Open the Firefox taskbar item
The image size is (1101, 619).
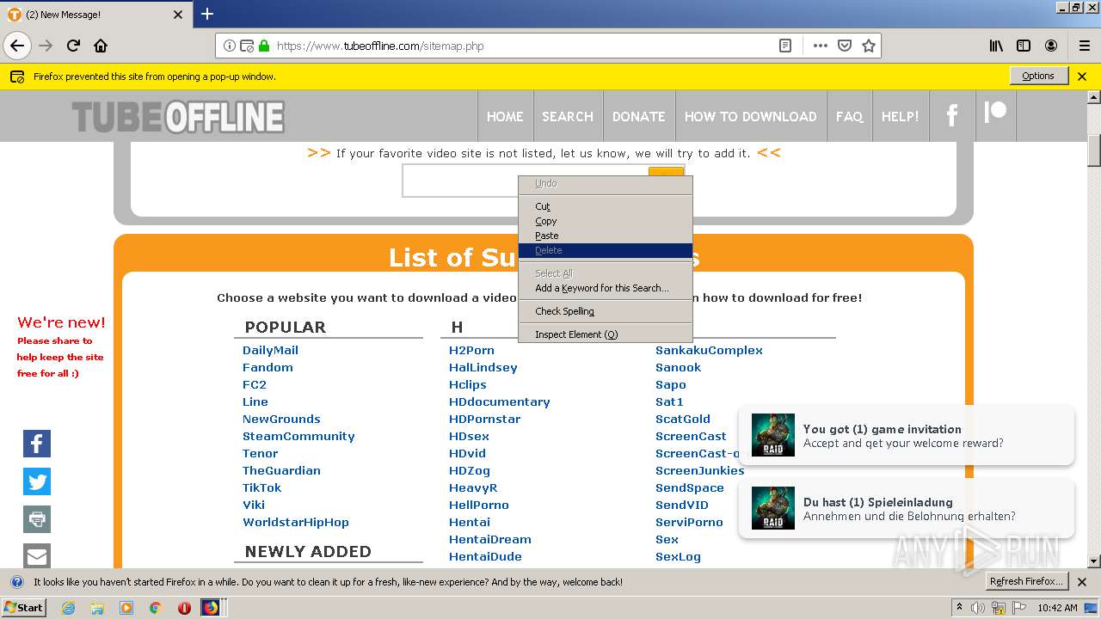tap(211, 608)
